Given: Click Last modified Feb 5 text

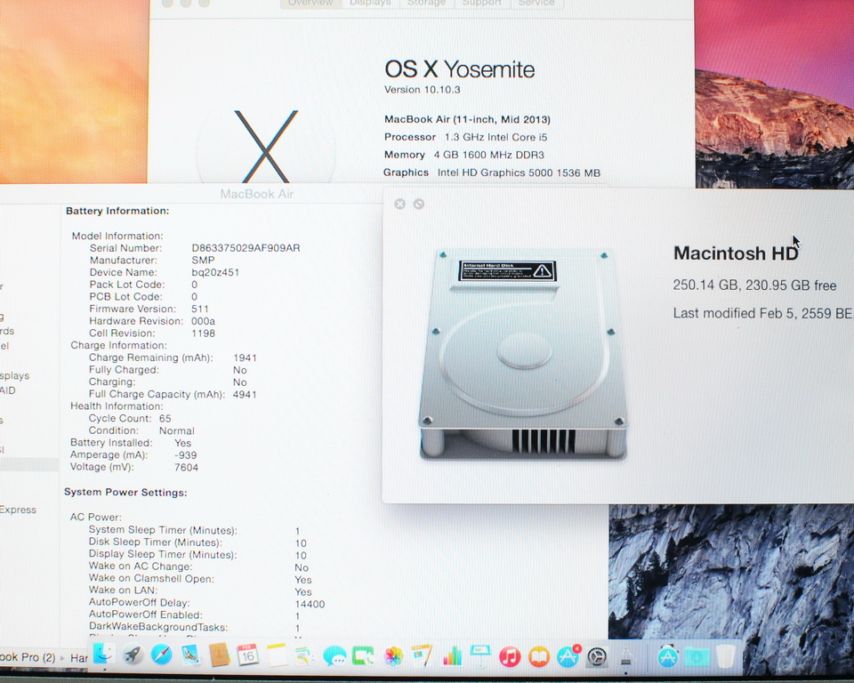Looking at the screenshot, I should (x=762, y=313).
